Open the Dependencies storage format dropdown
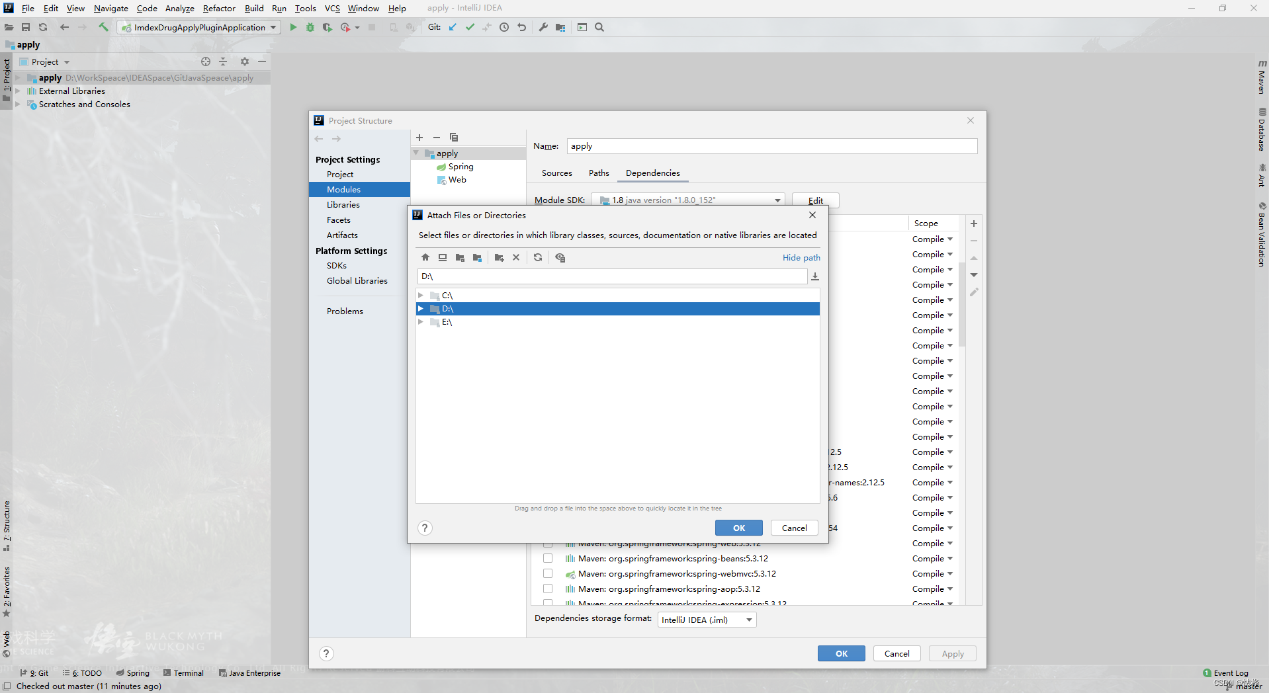The height and width of the screenshot is (693, 1269). click(707, 620)
